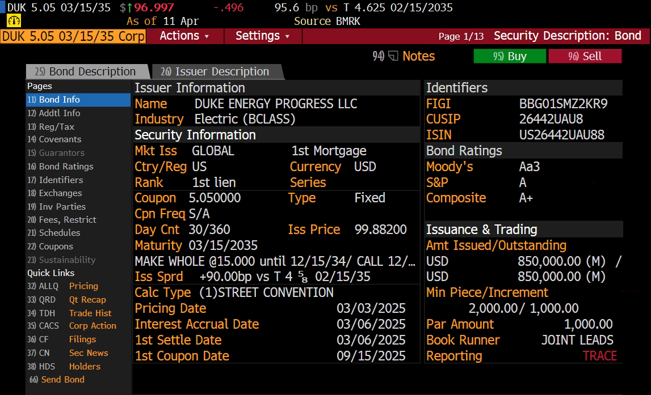
Task: Click the Composite rating A+
Action: [x=526, y=198]
